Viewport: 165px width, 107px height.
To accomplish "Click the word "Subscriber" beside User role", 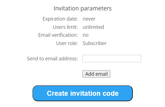I will click(95, 43).
